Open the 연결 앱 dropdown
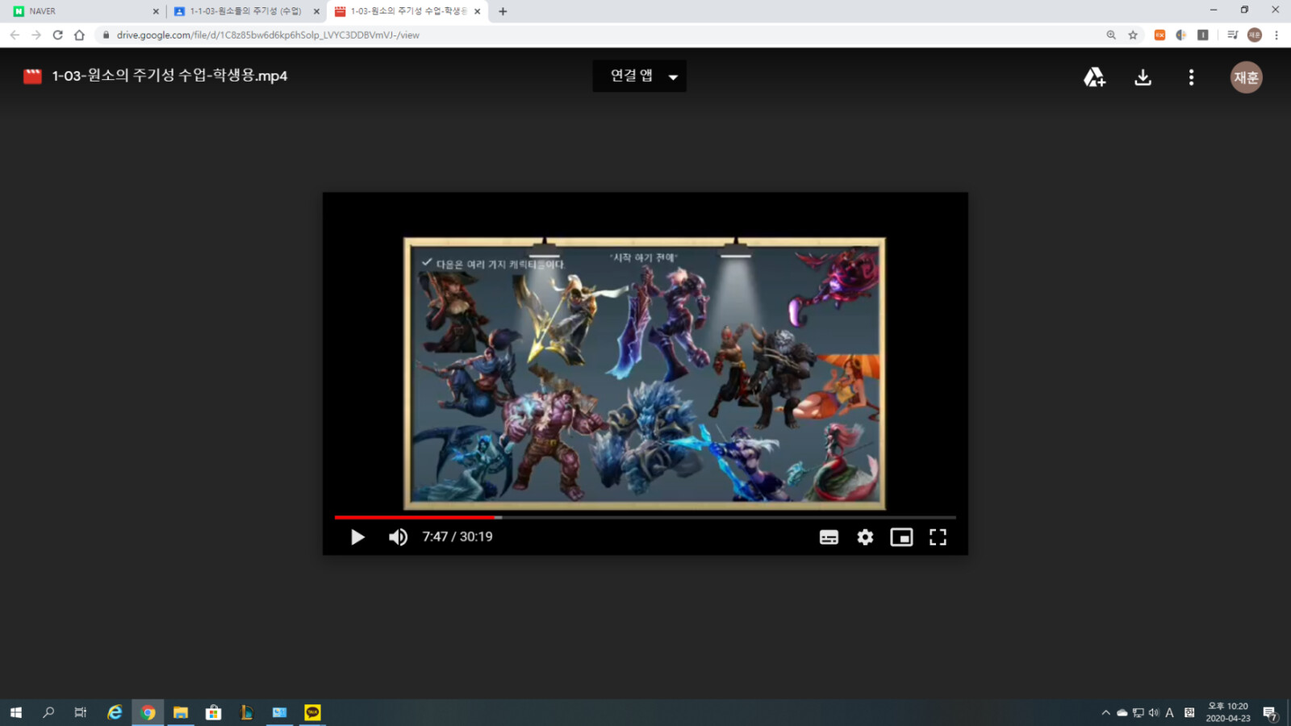 639,76
